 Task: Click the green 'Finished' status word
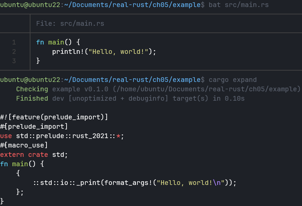[32, 98]
